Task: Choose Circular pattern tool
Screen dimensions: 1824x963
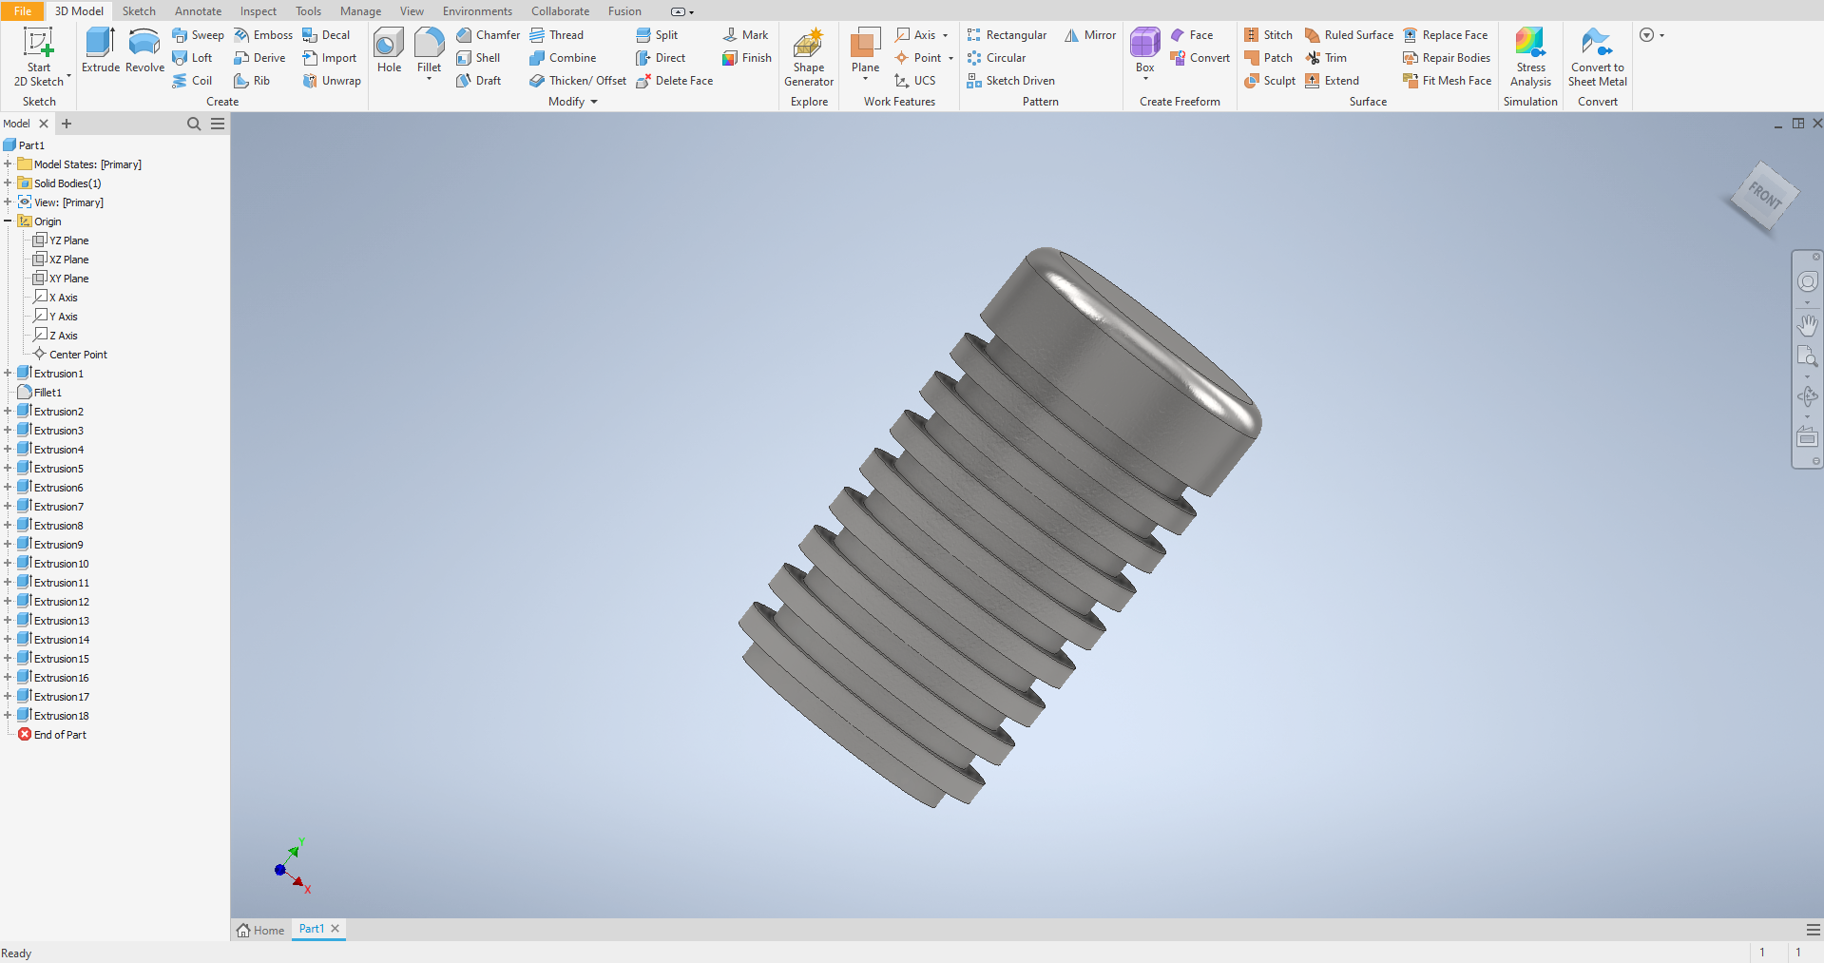Action: (996, 58)
